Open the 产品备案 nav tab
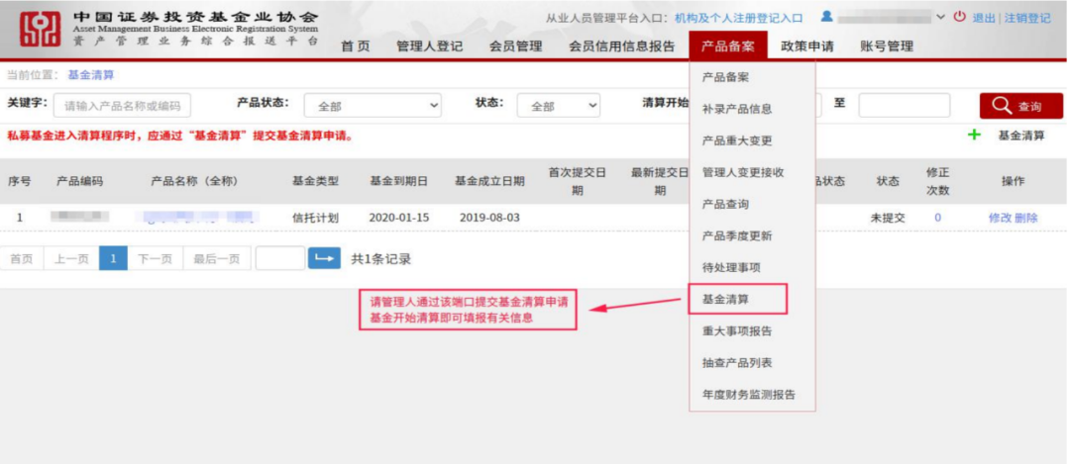Screen dimensions: 1070x464 tap(728, 46)
